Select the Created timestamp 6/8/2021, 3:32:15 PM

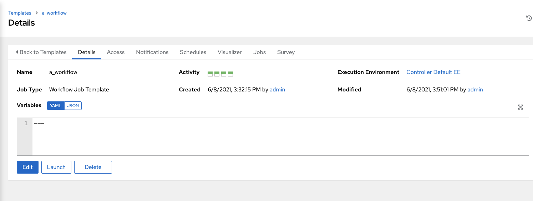click(x=234, y=90)
